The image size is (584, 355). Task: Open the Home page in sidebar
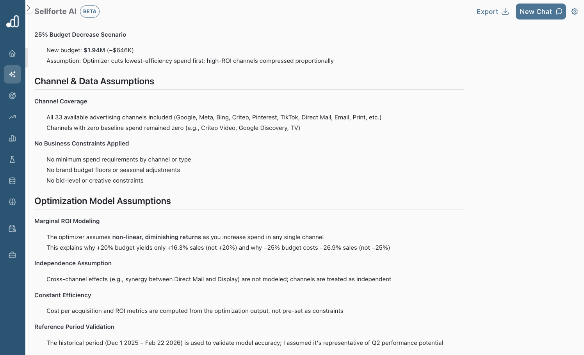(x=12, y=53)
